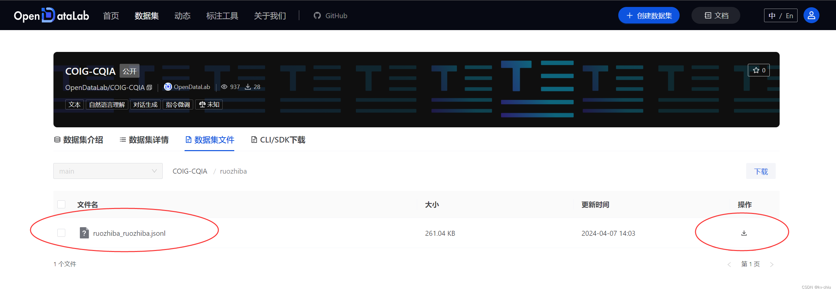Click the 未知 license tag
This screenshot has width=836, height=292.
coord(209,104)
